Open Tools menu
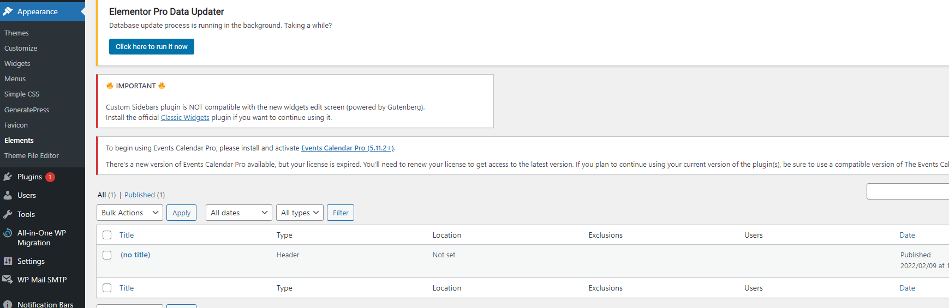949x308 pixels. click(x=26, y=214)
